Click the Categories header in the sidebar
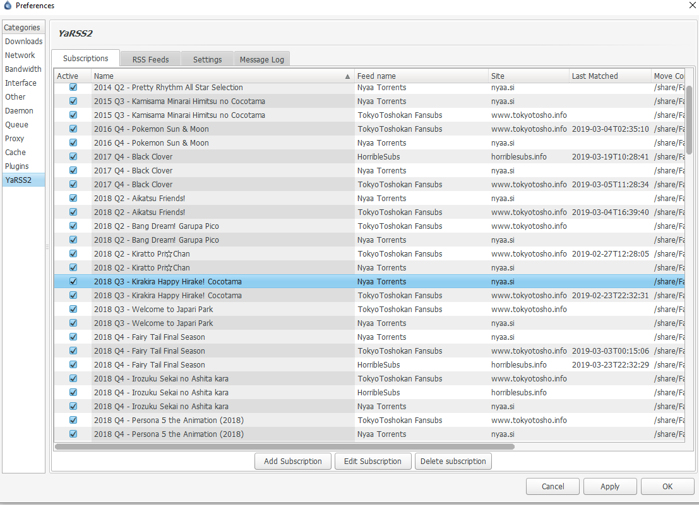This screenshot has height=505, width=699. tap(22, 27)
